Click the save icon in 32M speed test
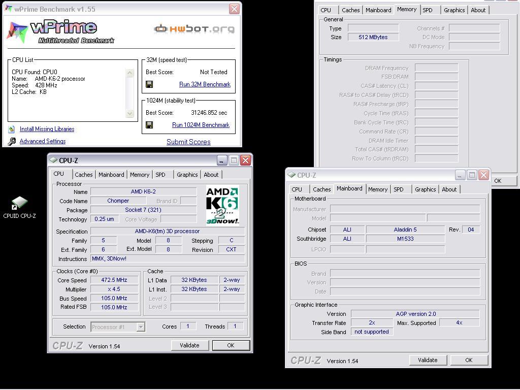520x390 pixels. (149, 84)
